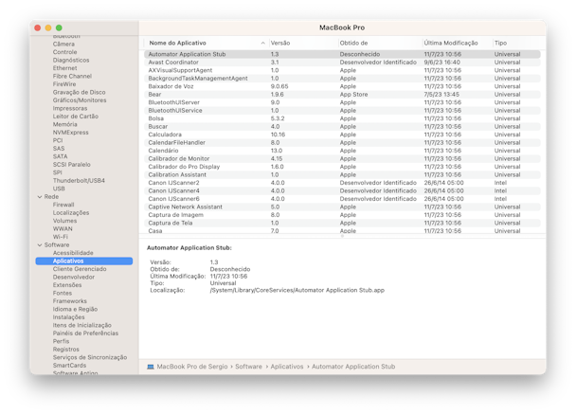The width and height of the screenshot is (576, 414).
Task: Open Gravação de Disco in sidebar
Action: pyautogui.click(x=79, y=93)
